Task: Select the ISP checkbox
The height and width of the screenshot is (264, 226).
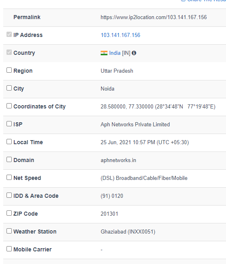Action: (x=9, y=124)
